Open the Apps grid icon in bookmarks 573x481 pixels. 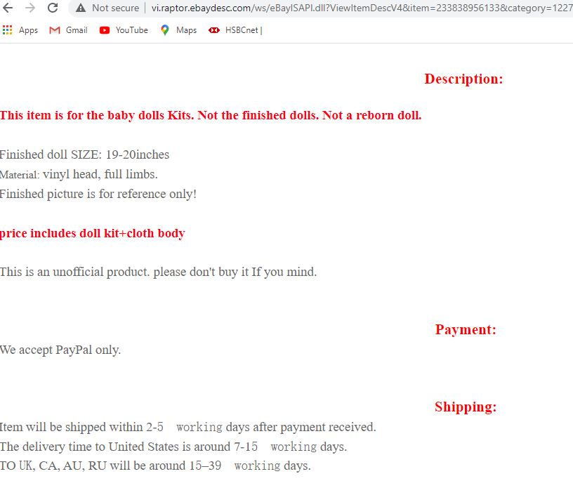coord(7,30)
